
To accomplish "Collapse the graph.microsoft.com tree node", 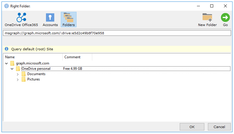I will tap(7, 63).
